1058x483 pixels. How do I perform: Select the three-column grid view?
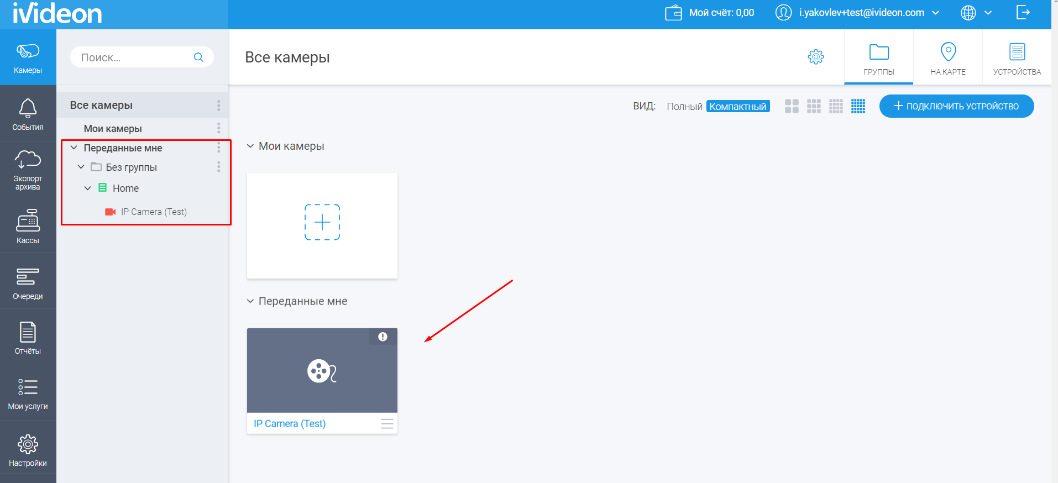pyautogui.click(x=814, y=106)
